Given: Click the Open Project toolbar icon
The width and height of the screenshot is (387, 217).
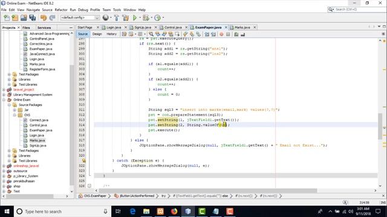Looking at the screenshot, I should pos(24,17).
